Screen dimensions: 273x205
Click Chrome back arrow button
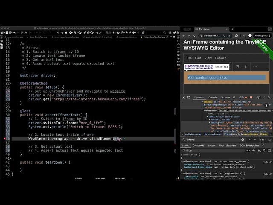(183, 35)
